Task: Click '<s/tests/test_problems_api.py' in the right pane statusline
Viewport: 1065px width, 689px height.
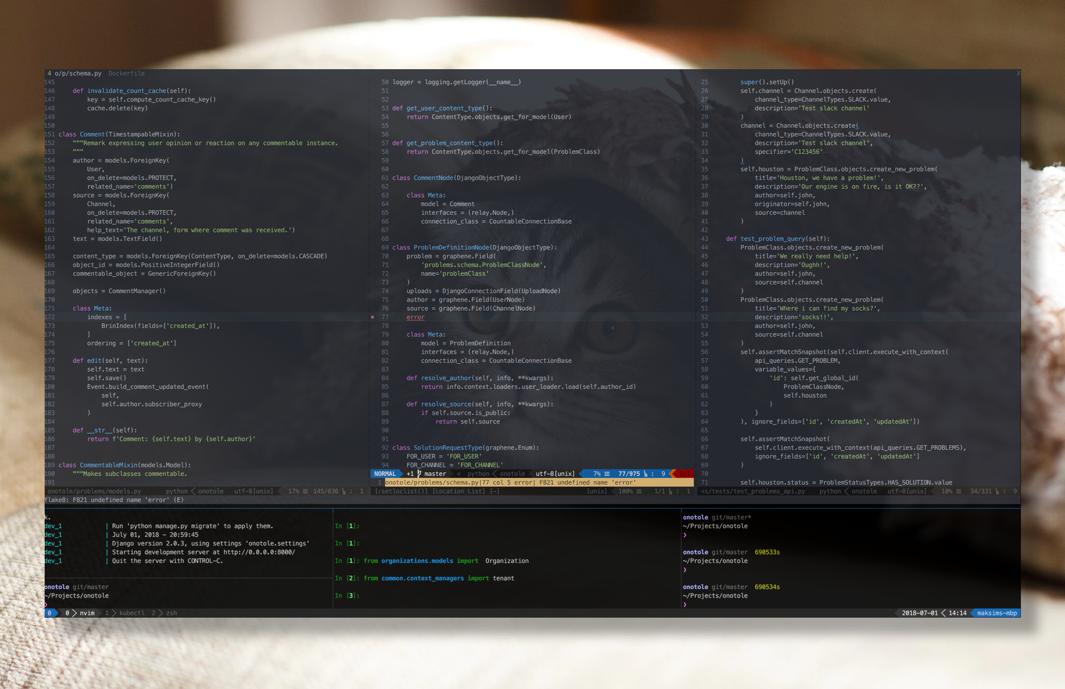Action: pyautogui.click(x=753, y=492)
